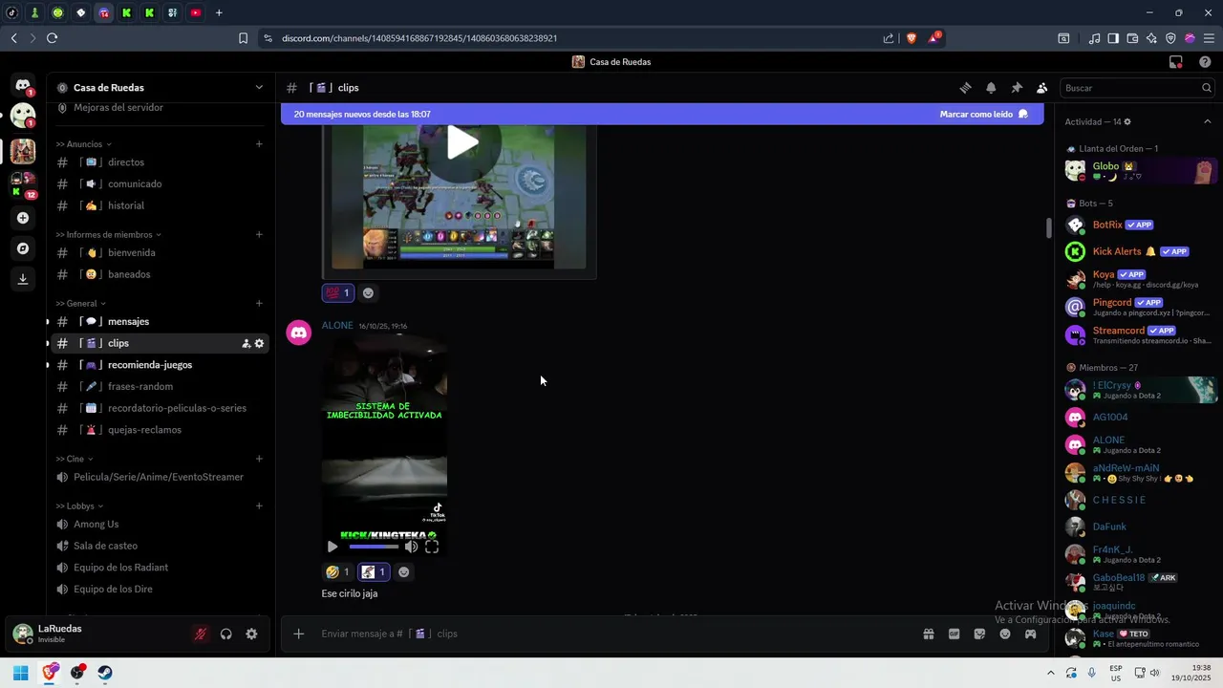Click ALONE username on message

pyautogui.click(x=337, y=326)
